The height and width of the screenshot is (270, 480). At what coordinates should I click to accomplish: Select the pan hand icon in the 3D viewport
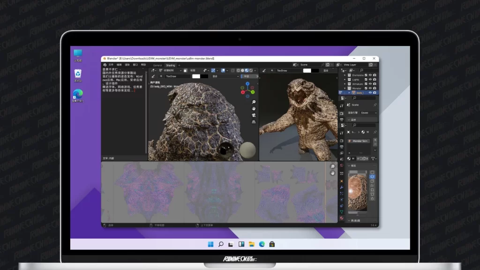tap(254, 109)
